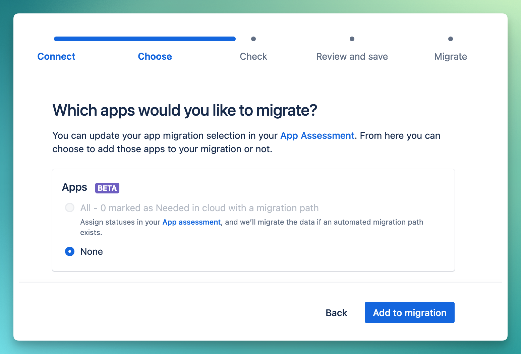Image resolution: width=521 pixels, height=354 pixels.
Task: Click the Choose step indicator dot
Action: coord(155,39)
